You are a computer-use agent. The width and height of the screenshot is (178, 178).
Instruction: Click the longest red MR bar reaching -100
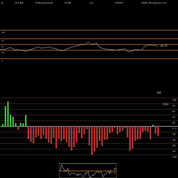[92, 141]
